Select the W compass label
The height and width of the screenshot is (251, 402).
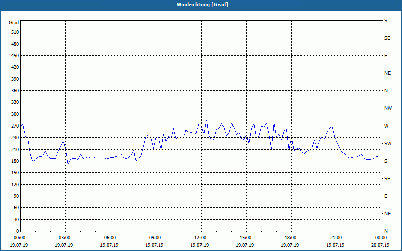[x=386, y=126]
